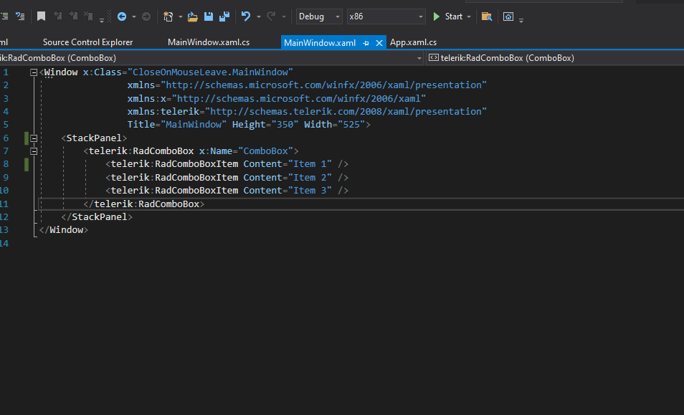Click the Navigate Backward arrow
This screenshot has width=684, height=415.
(122, 16)
